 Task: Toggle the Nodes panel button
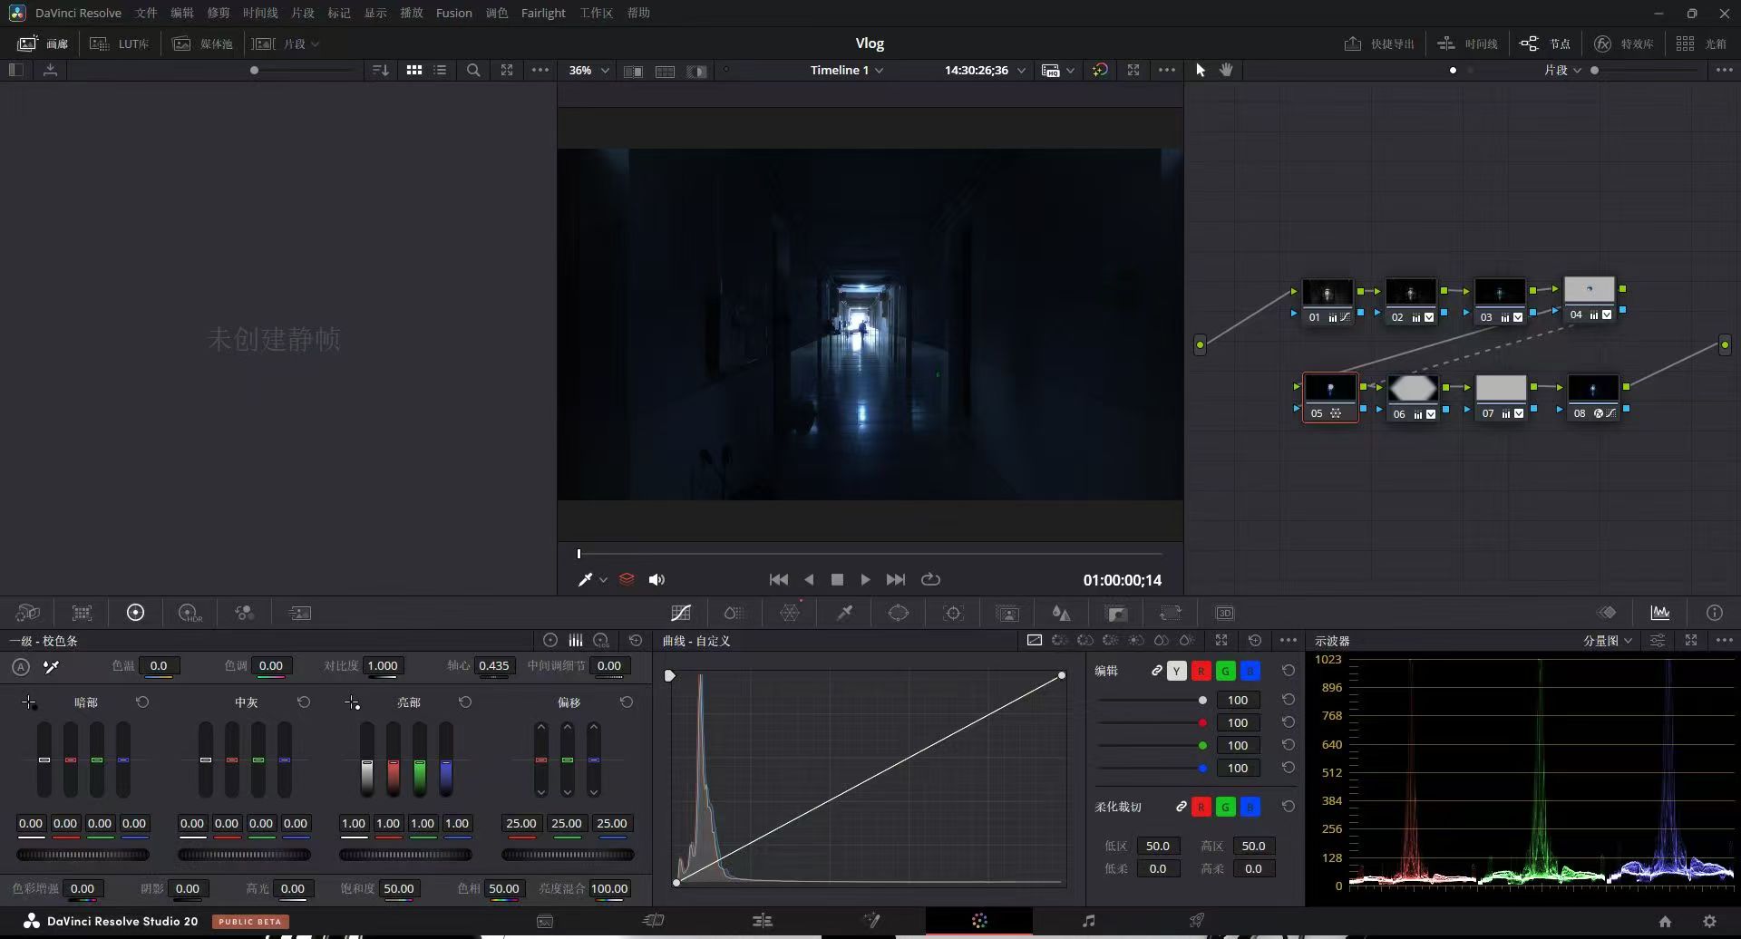[1545, 44]
